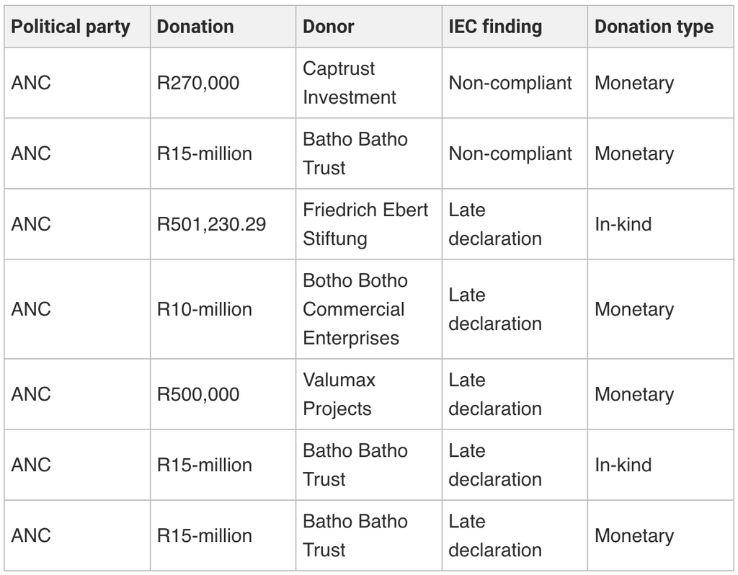Click the Donor column header
Screen dimensions: 738x575
(x=369, y=27)
